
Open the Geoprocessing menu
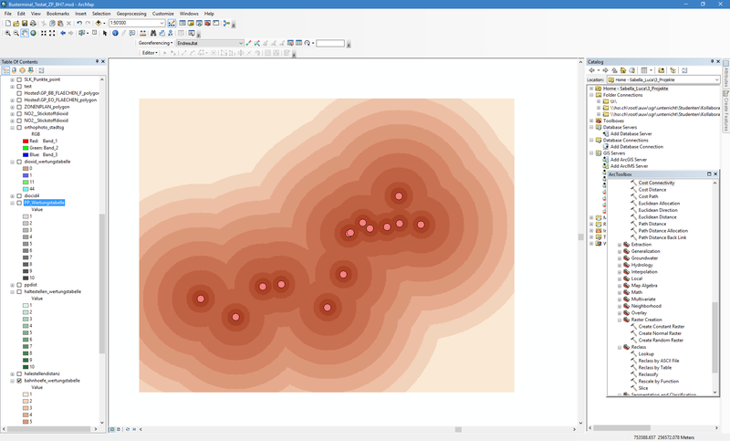[x=131, y=14]
